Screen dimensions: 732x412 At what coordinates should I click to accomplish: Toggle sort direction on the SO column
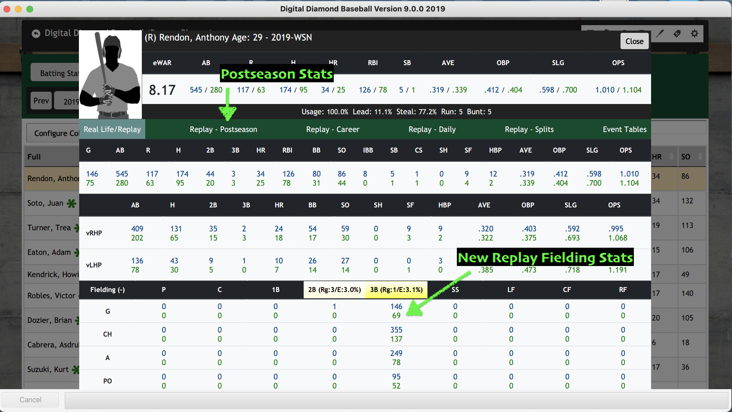(x=700, y=156)
